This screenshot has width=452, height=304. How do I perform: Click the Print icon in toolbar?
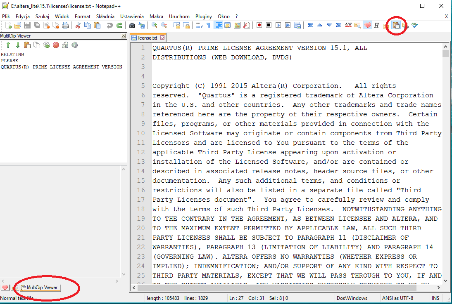point(65,25)
